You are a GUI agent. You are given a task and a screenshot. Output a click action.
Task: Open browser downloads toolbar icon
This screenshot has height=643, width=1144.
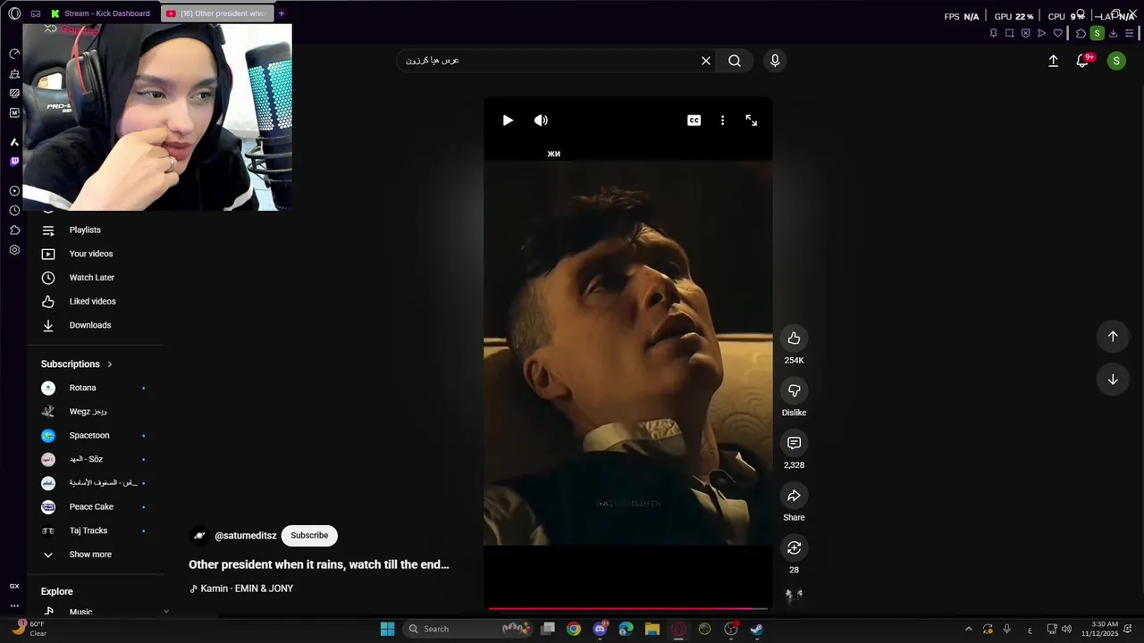tap(1113, 33)
